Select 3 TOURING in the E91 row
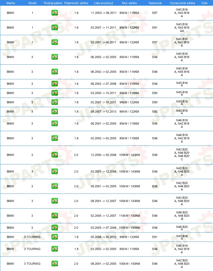The width and height of the screenshot is (213, 271). (x=32, y=237)
